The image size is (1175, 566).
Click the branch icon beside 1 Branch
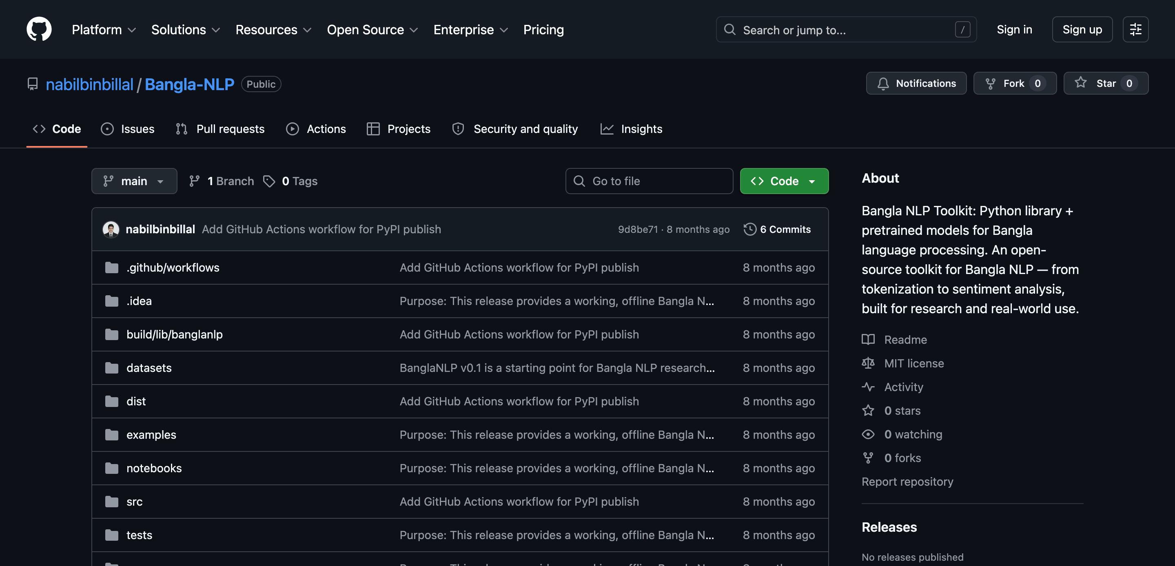coord(194,181)
